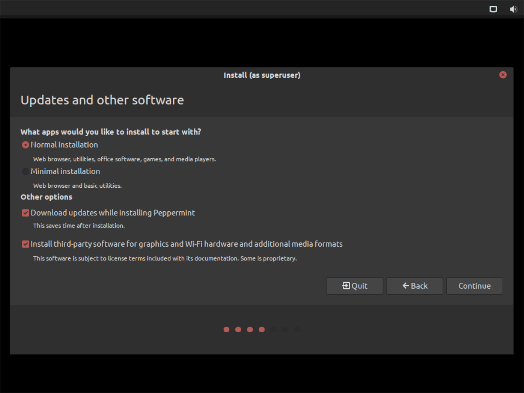
Task: Click the Updates and other software heading
Action: click(x=102, y=100)
